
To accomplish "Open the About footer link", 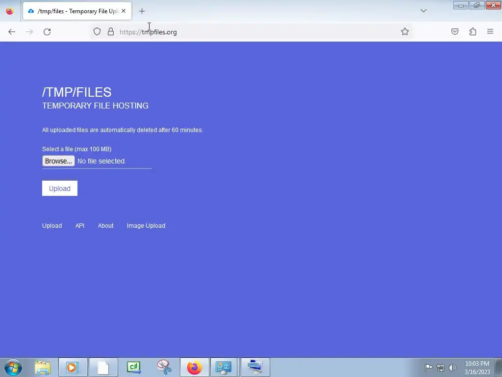I will click(106, 226).
